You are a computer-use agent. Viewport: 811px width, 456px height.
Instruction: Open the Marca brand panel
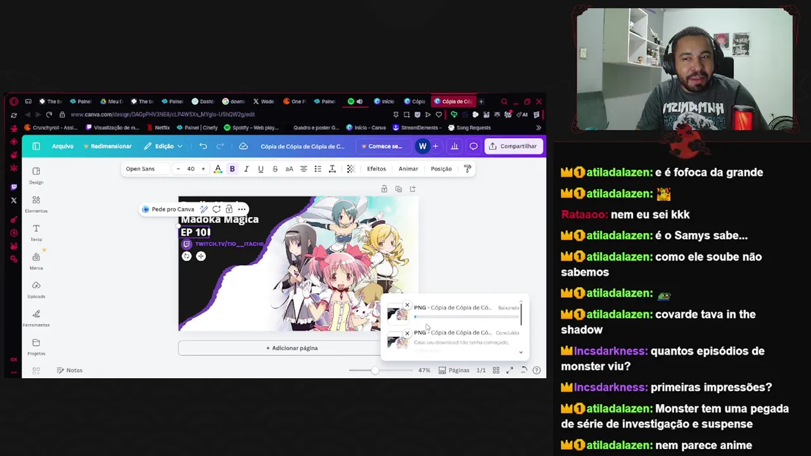pyautogui.click(x=36, y=261)
